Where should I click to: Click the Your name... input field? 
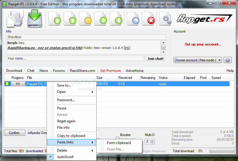[x=75, y=58]
